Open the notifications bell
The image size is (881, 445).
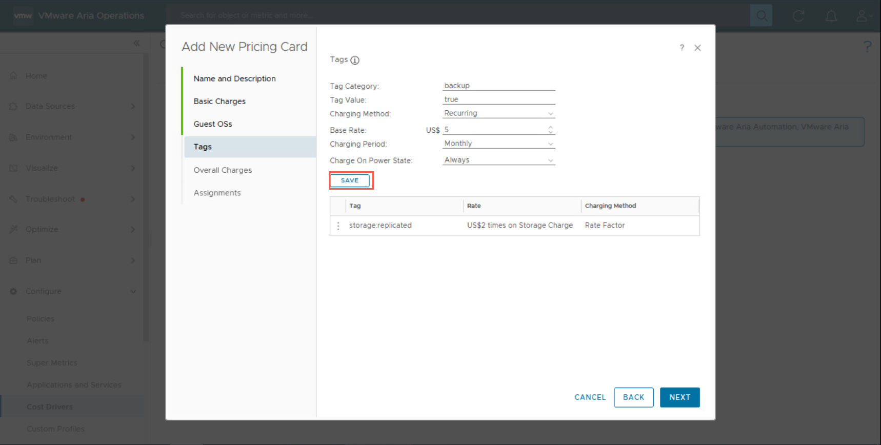pyautogui.click(x=831, y=16)
